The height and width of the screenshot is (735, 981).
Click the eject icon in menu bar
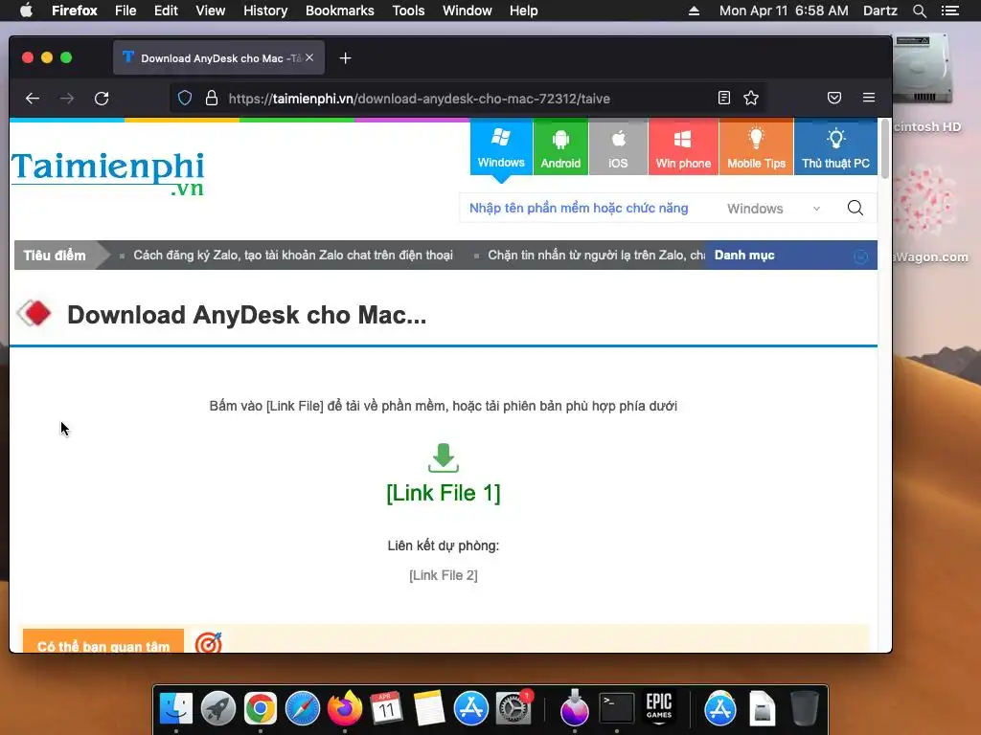click(694, 11)
